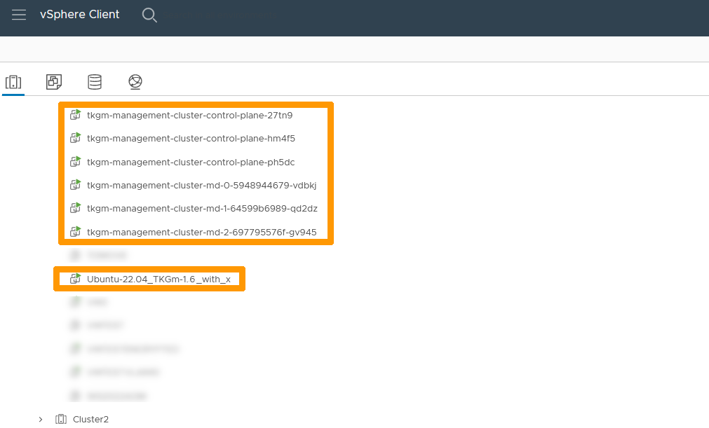Click the search magnifier icon

[x=149, y=15]
